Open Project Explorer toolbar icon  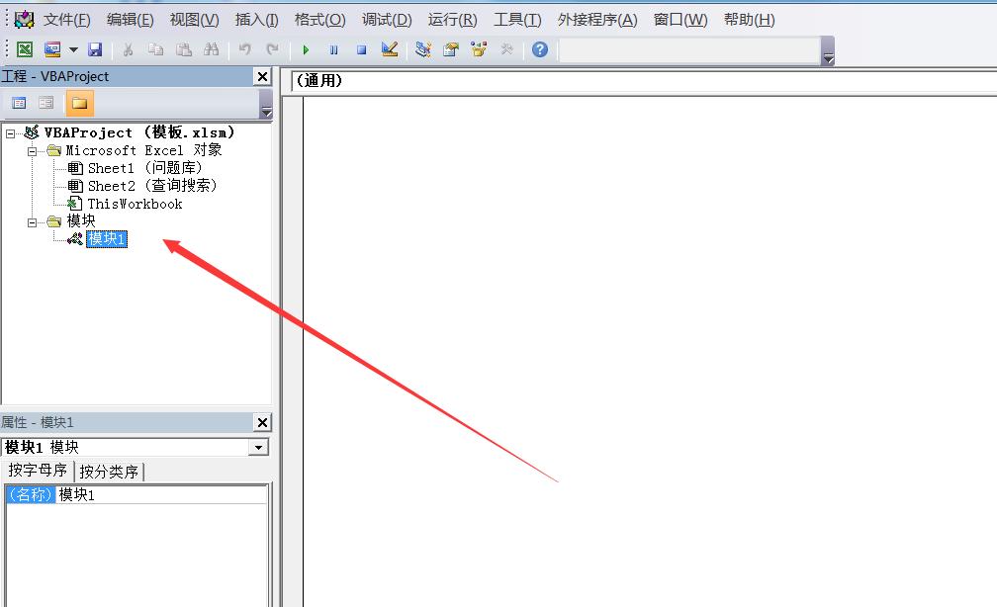coord(423,49)
